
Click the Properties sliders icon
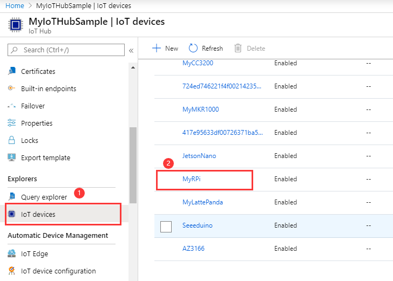point(11,123)
